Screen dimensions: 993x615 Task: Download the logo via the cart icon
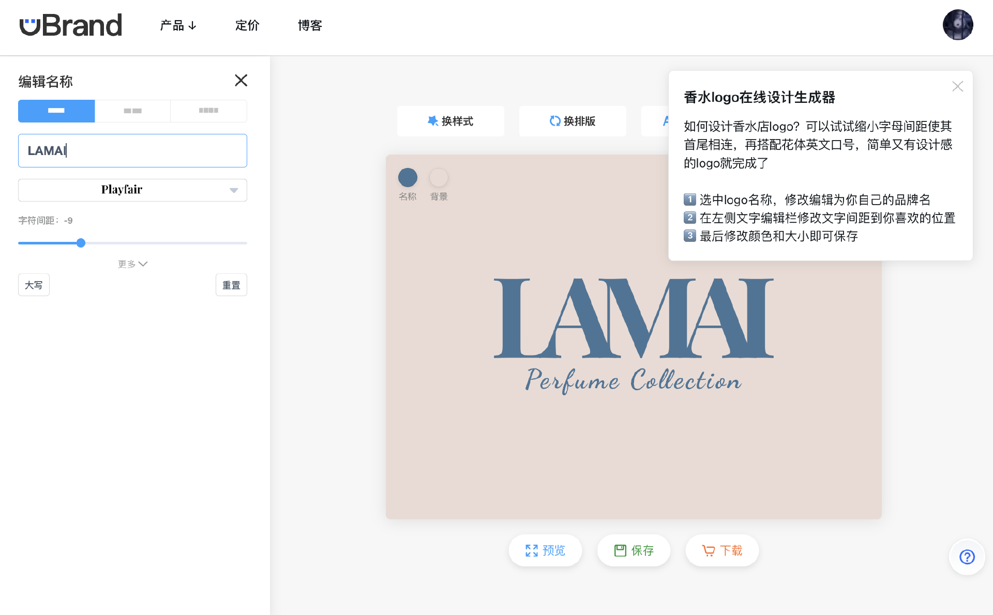[x=708, y=550]
